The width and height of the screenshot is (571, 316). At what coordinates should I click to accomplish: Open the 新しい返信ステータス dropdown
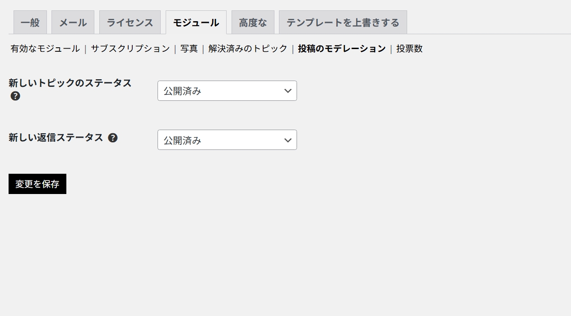coord(227,140)
